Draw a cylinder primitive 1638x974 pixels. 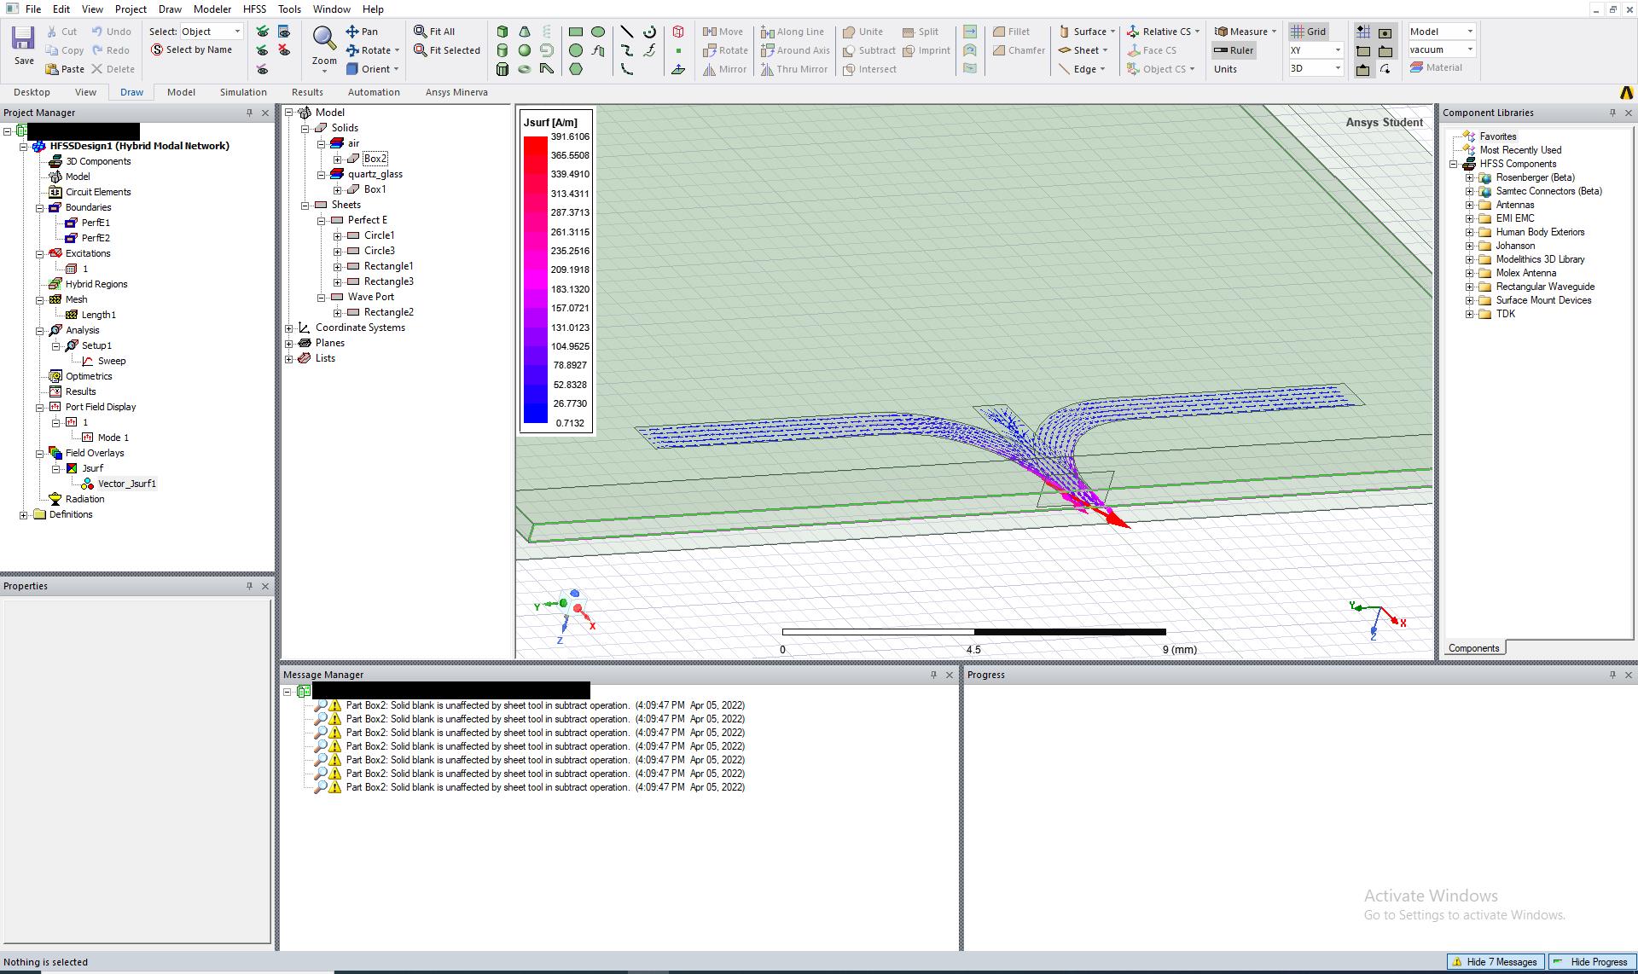click(x=502, y=50)
